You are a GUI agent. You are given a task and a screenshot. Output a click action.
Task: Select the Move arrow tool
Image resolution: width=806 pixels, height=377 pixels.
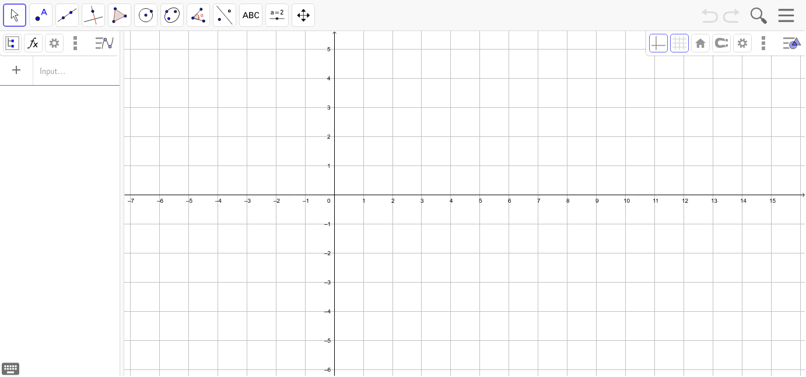[15, 15]
